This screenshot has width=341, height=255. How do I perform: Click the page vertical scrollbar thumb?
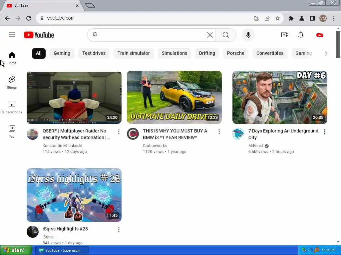[338, 44]
